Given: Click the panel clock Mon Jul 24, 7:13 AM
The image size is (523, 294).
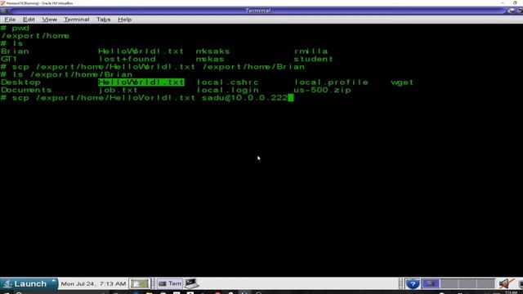Looking at the screenshot, I should click(93, 284).
